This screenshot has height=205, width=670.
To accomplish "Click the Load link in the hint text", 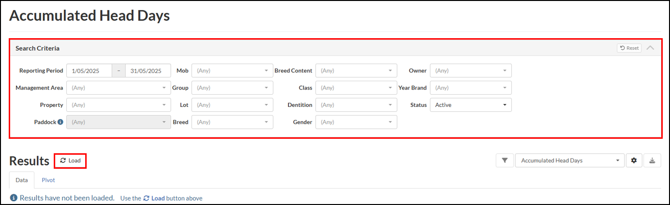I will [154, 198].
